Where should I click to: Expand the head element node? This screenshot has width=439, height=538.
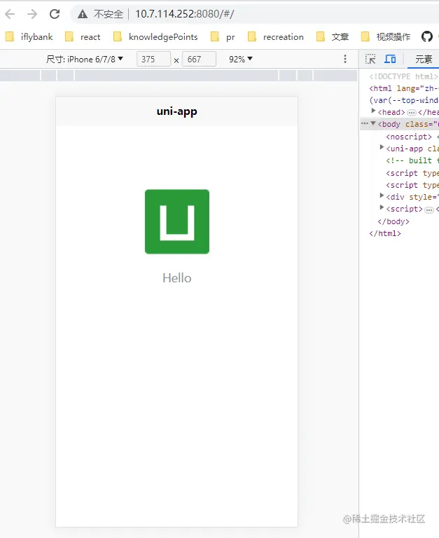(x=373, y=111)
